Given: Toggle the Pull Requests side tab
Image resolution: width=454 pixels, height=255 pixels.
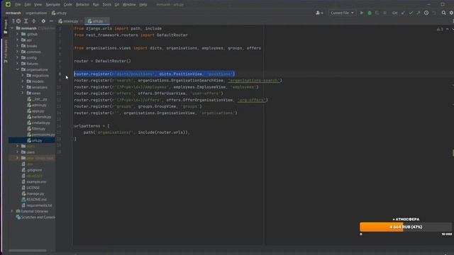Looking at the screenshot, I should coord(6,52).
